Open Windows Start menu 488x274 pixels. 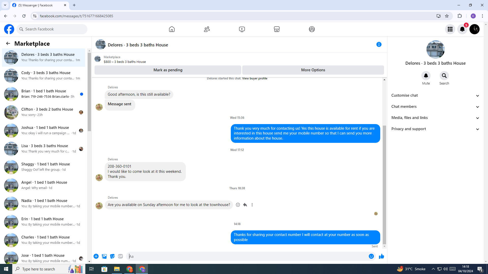click(x=6, y=269)
